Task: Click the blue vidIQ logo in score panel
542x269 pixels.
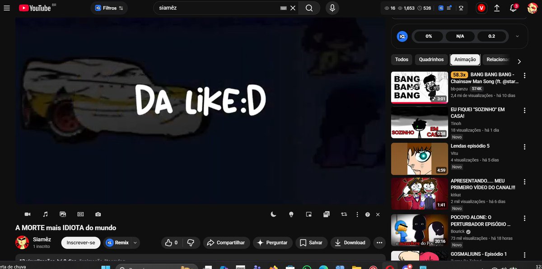Action: (402, 36)
